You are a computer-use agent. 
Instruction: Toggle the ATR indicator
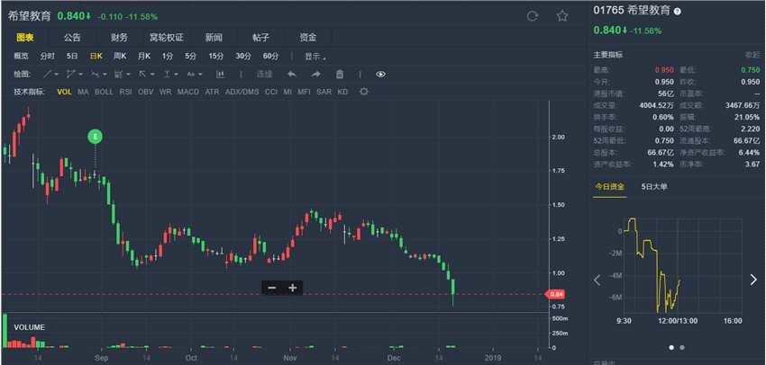coord(212,92)
